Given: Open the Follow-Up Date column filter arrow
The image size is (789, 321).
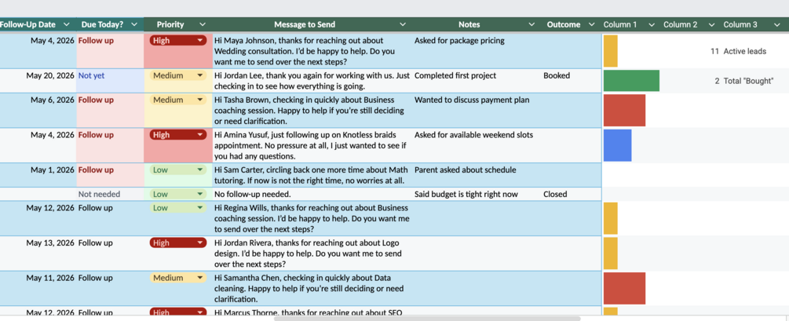Looking at the screenshot, I should tap(67, 24).
